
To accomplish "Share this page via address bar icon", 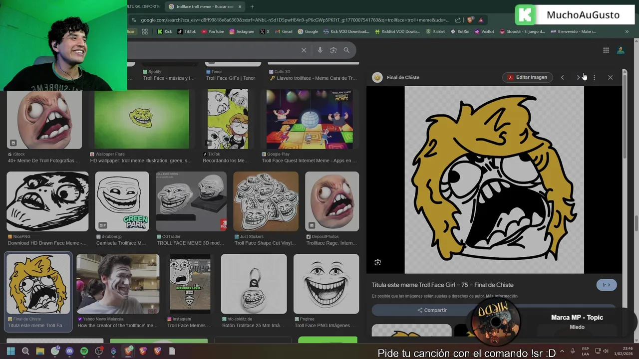I will coord(458,20).
